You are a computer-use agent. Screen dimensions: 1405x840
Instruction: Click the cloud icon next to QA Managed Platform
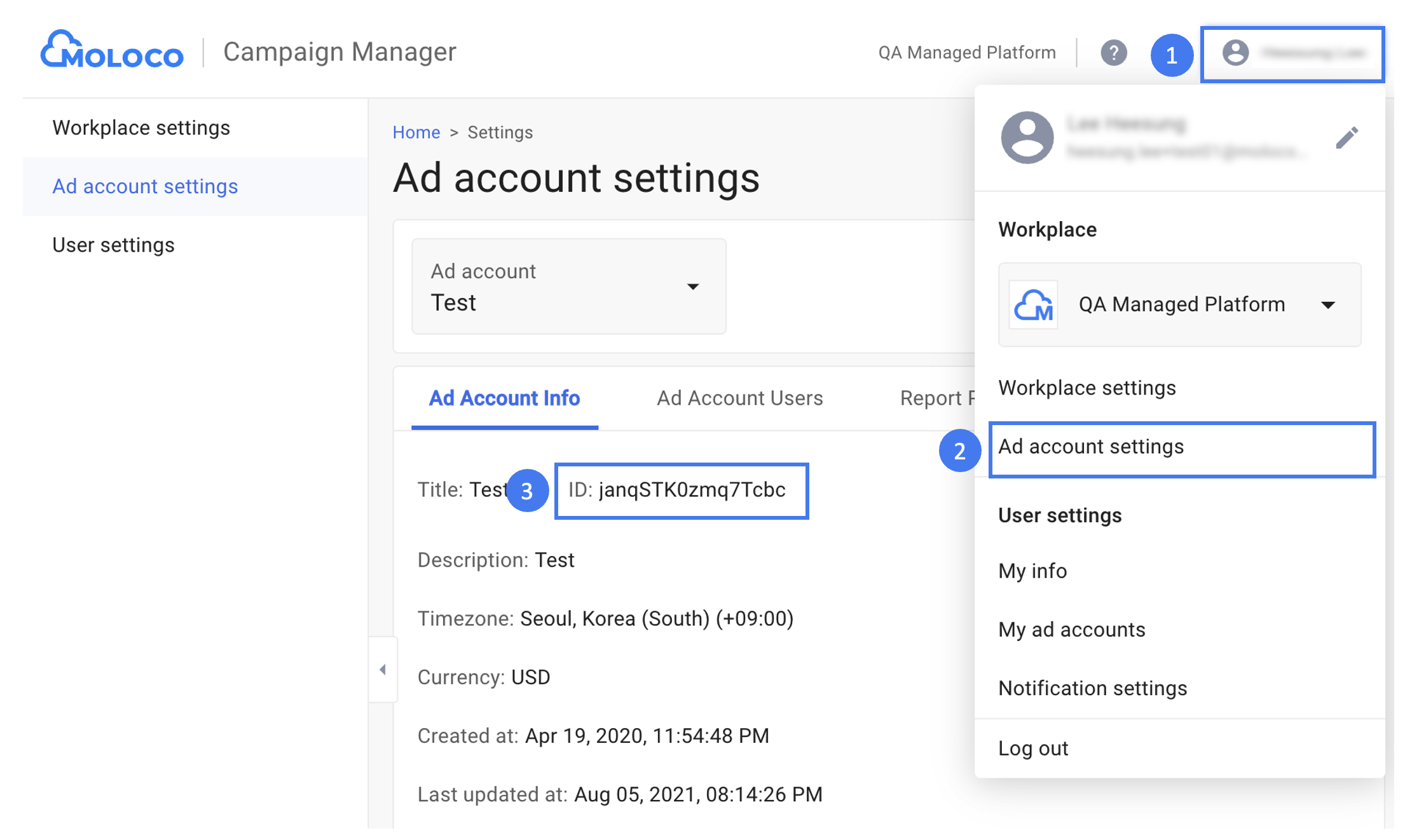pos(1032,305)
